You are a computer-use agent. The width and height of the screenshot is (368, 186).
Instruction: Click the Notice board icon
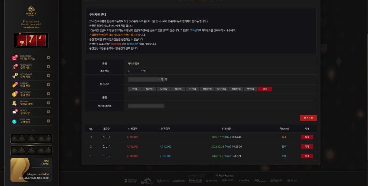pos(15,112)
